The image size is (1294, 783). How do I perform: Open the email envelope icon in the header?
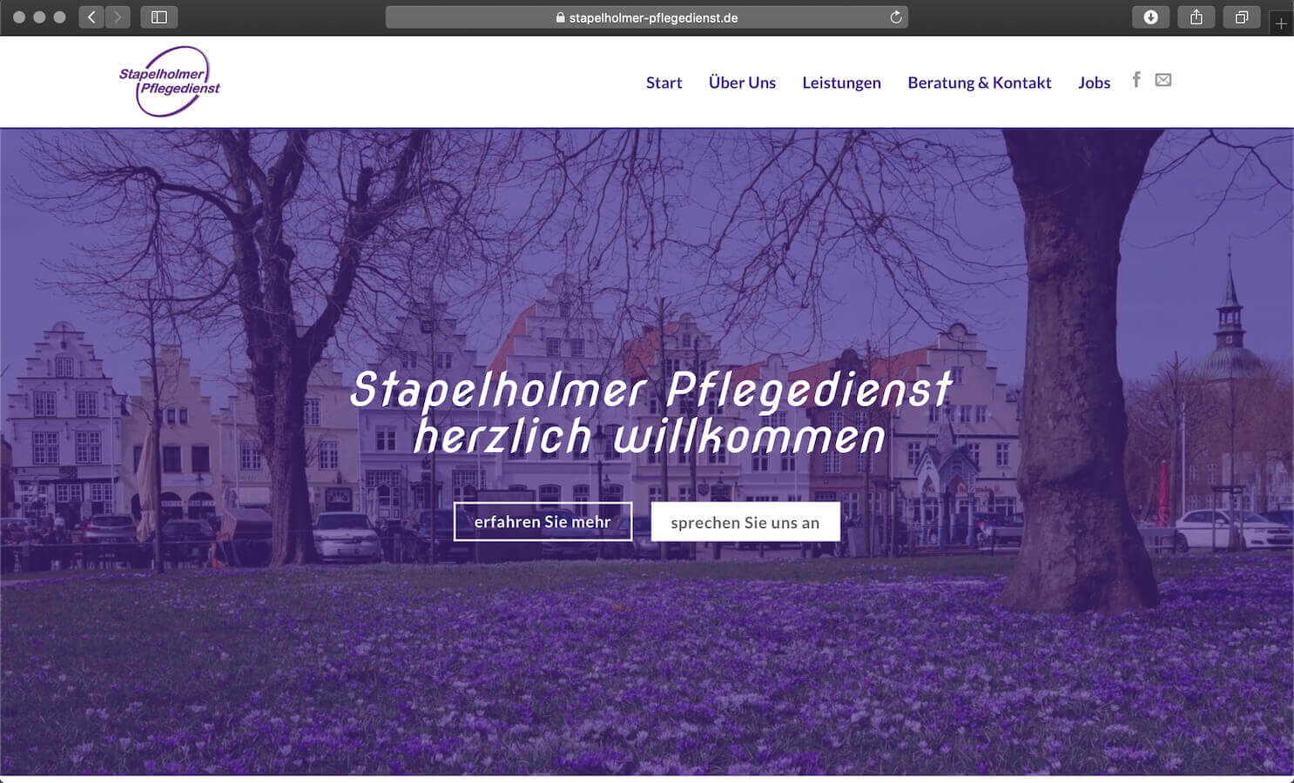pyautogui.click(x=1163, y=80)
